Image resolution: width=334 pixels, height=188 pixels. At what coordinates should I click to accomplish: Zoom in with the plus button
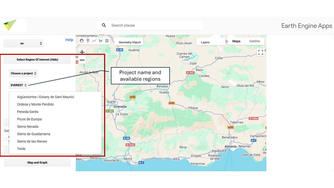(x=82, y=52)
